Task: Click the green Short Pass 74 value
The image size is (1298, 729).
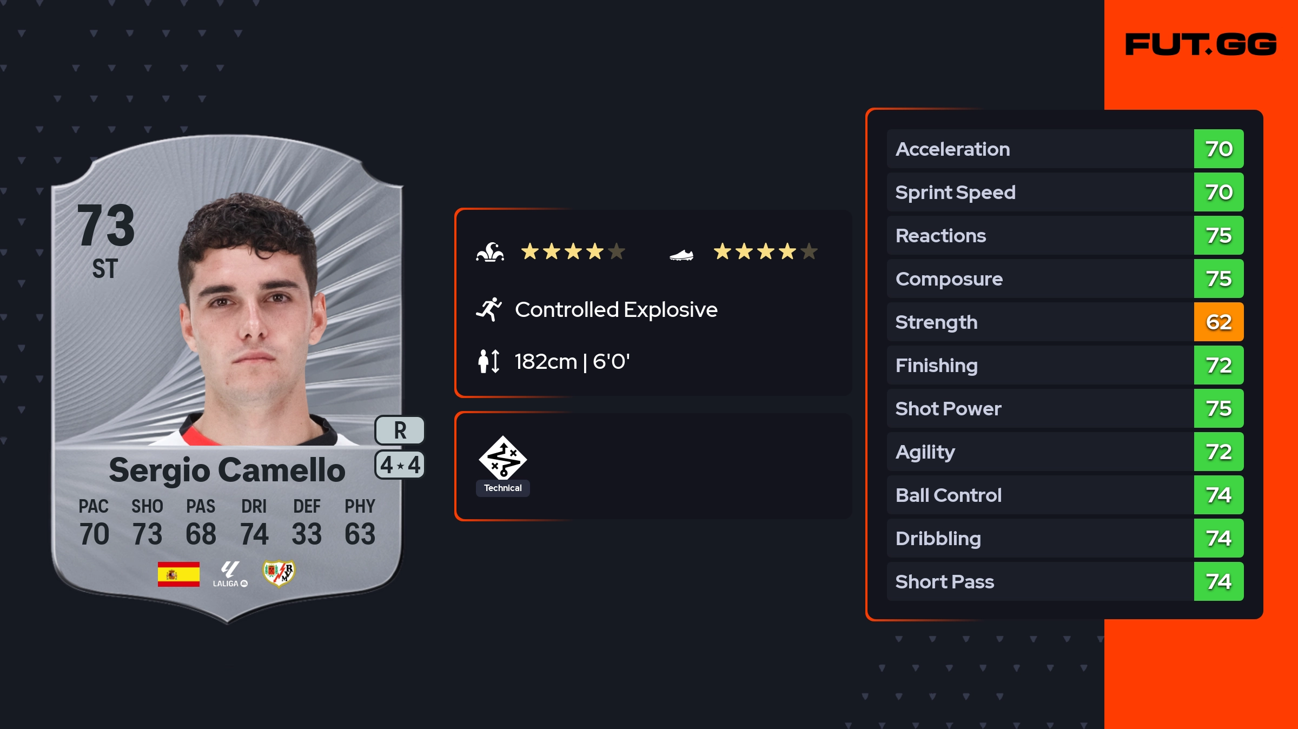Action: tap(1218, 582)
